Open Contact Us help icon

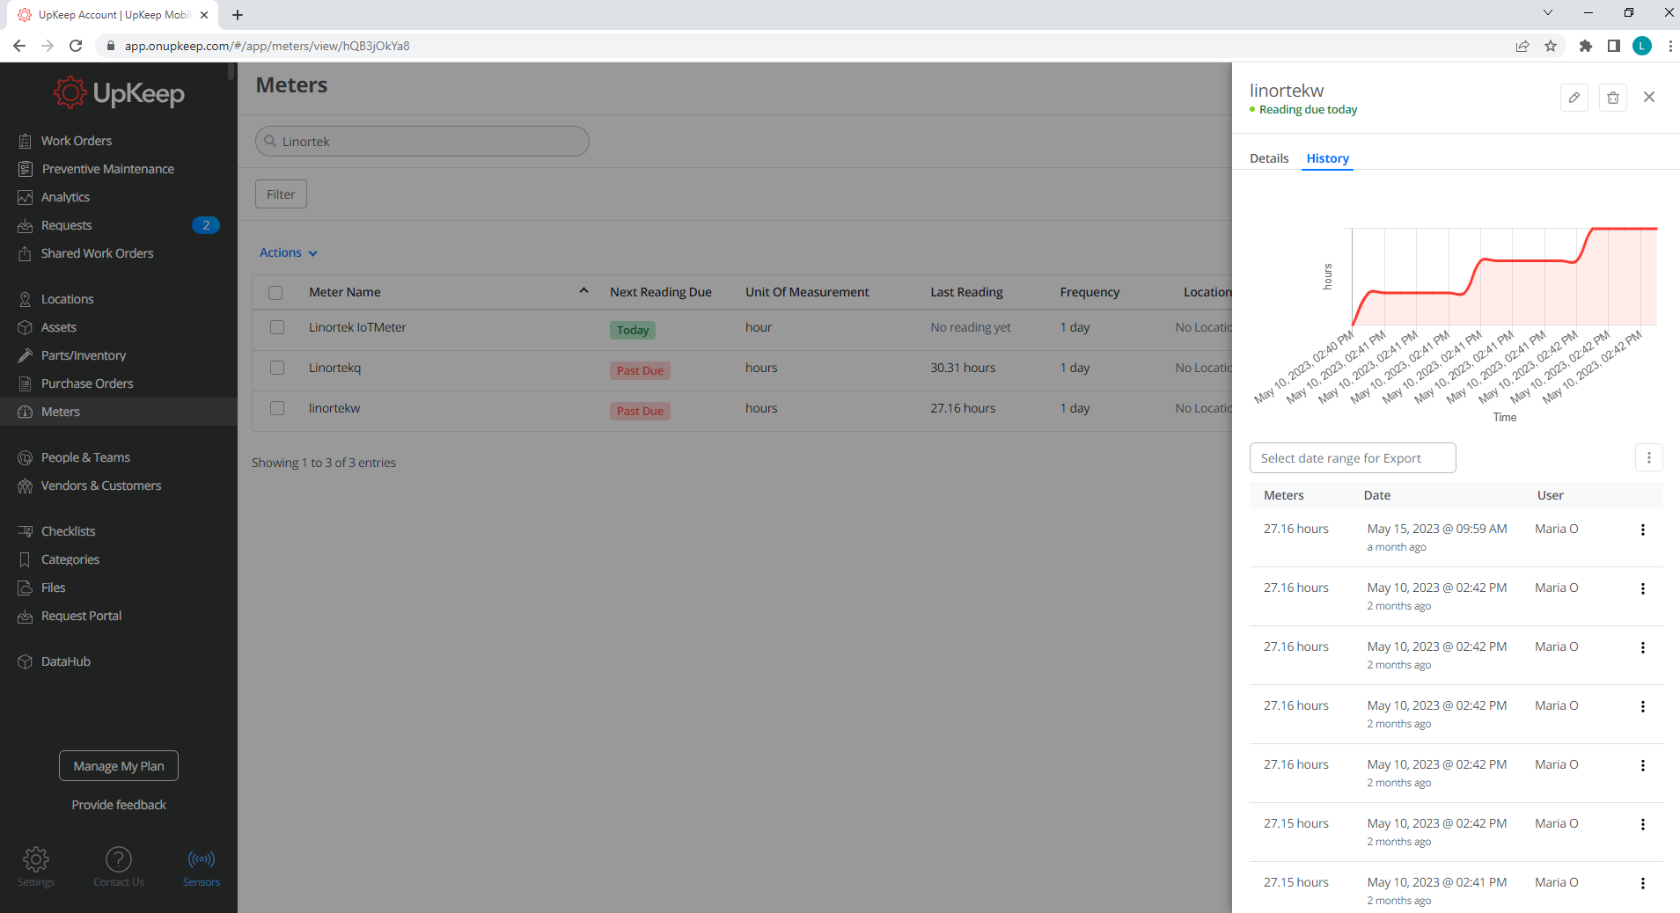119,859
